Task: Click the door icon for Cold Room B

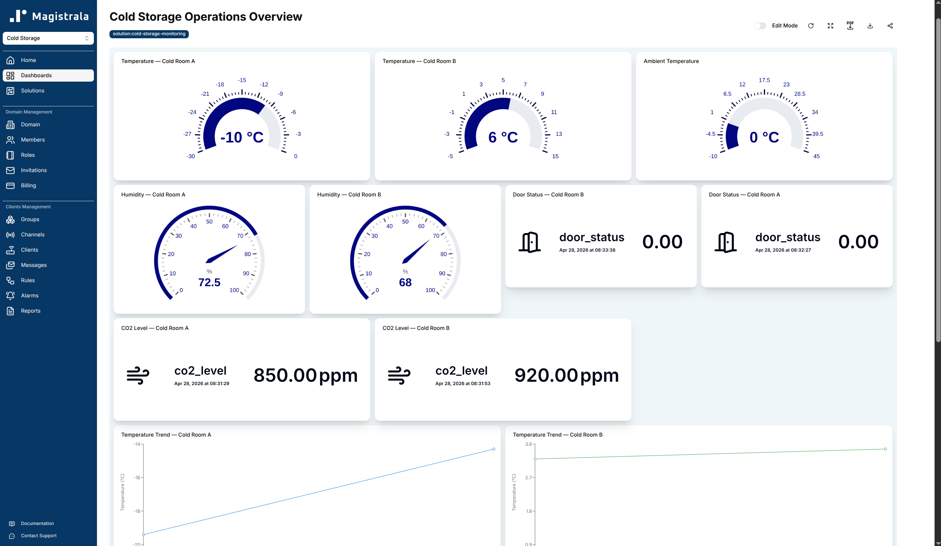Action: pyautogui.click(x=529, y=242)
